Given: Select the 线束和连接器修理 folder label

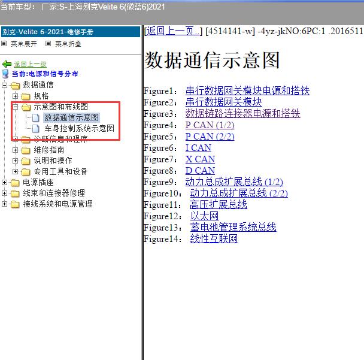Looking at the screenshot, I should pos(54,193).
